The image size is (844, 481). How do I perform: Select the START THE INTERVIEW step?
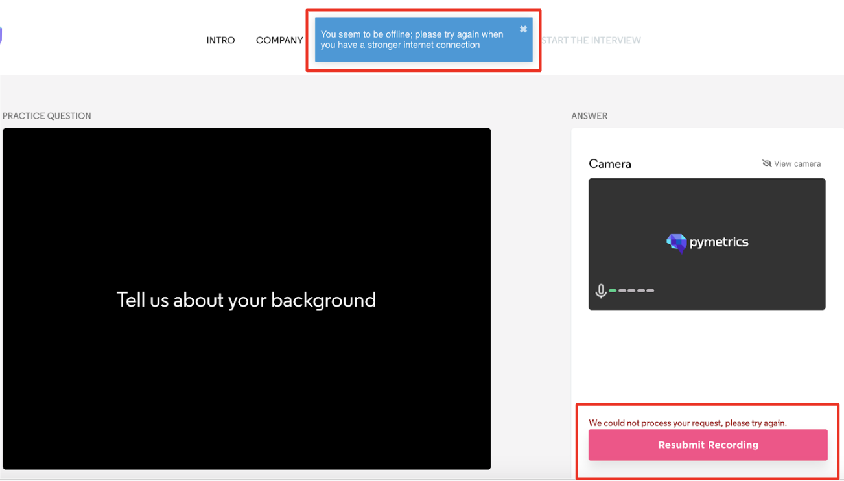point(591,40)
